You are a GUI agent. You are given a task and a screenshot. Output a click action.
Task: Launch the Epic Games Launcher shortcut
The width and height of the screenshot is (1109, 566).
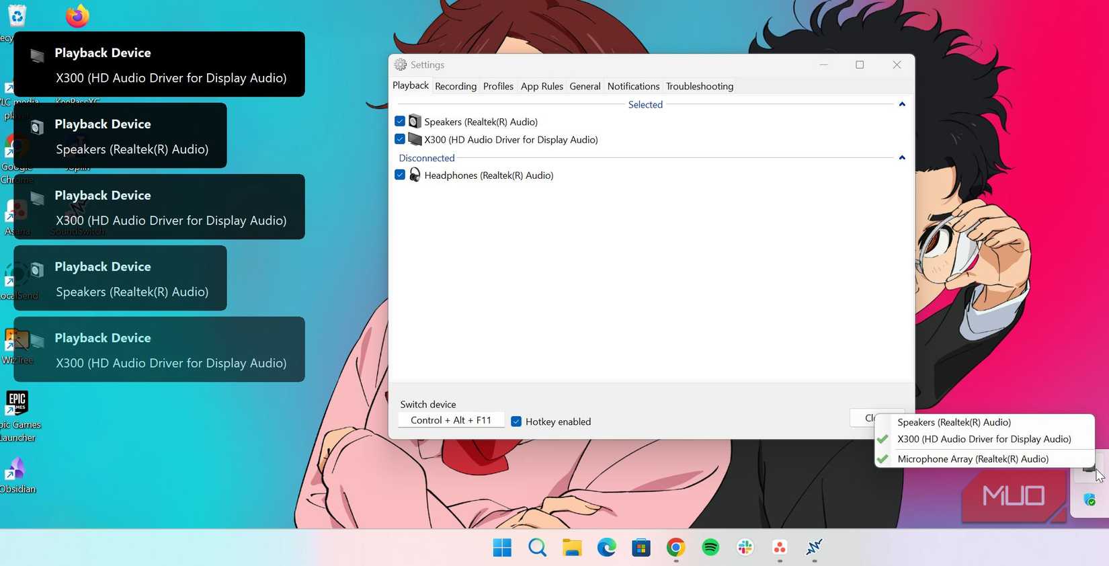point(17,415)
